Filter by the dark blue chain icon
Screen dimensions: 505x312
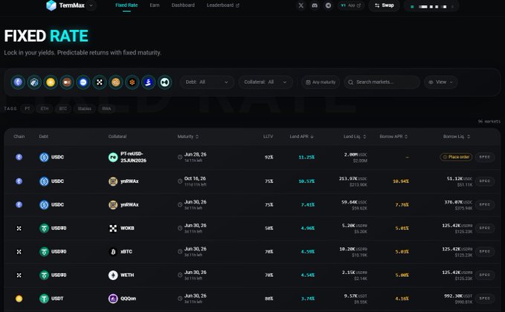(148, 82)
